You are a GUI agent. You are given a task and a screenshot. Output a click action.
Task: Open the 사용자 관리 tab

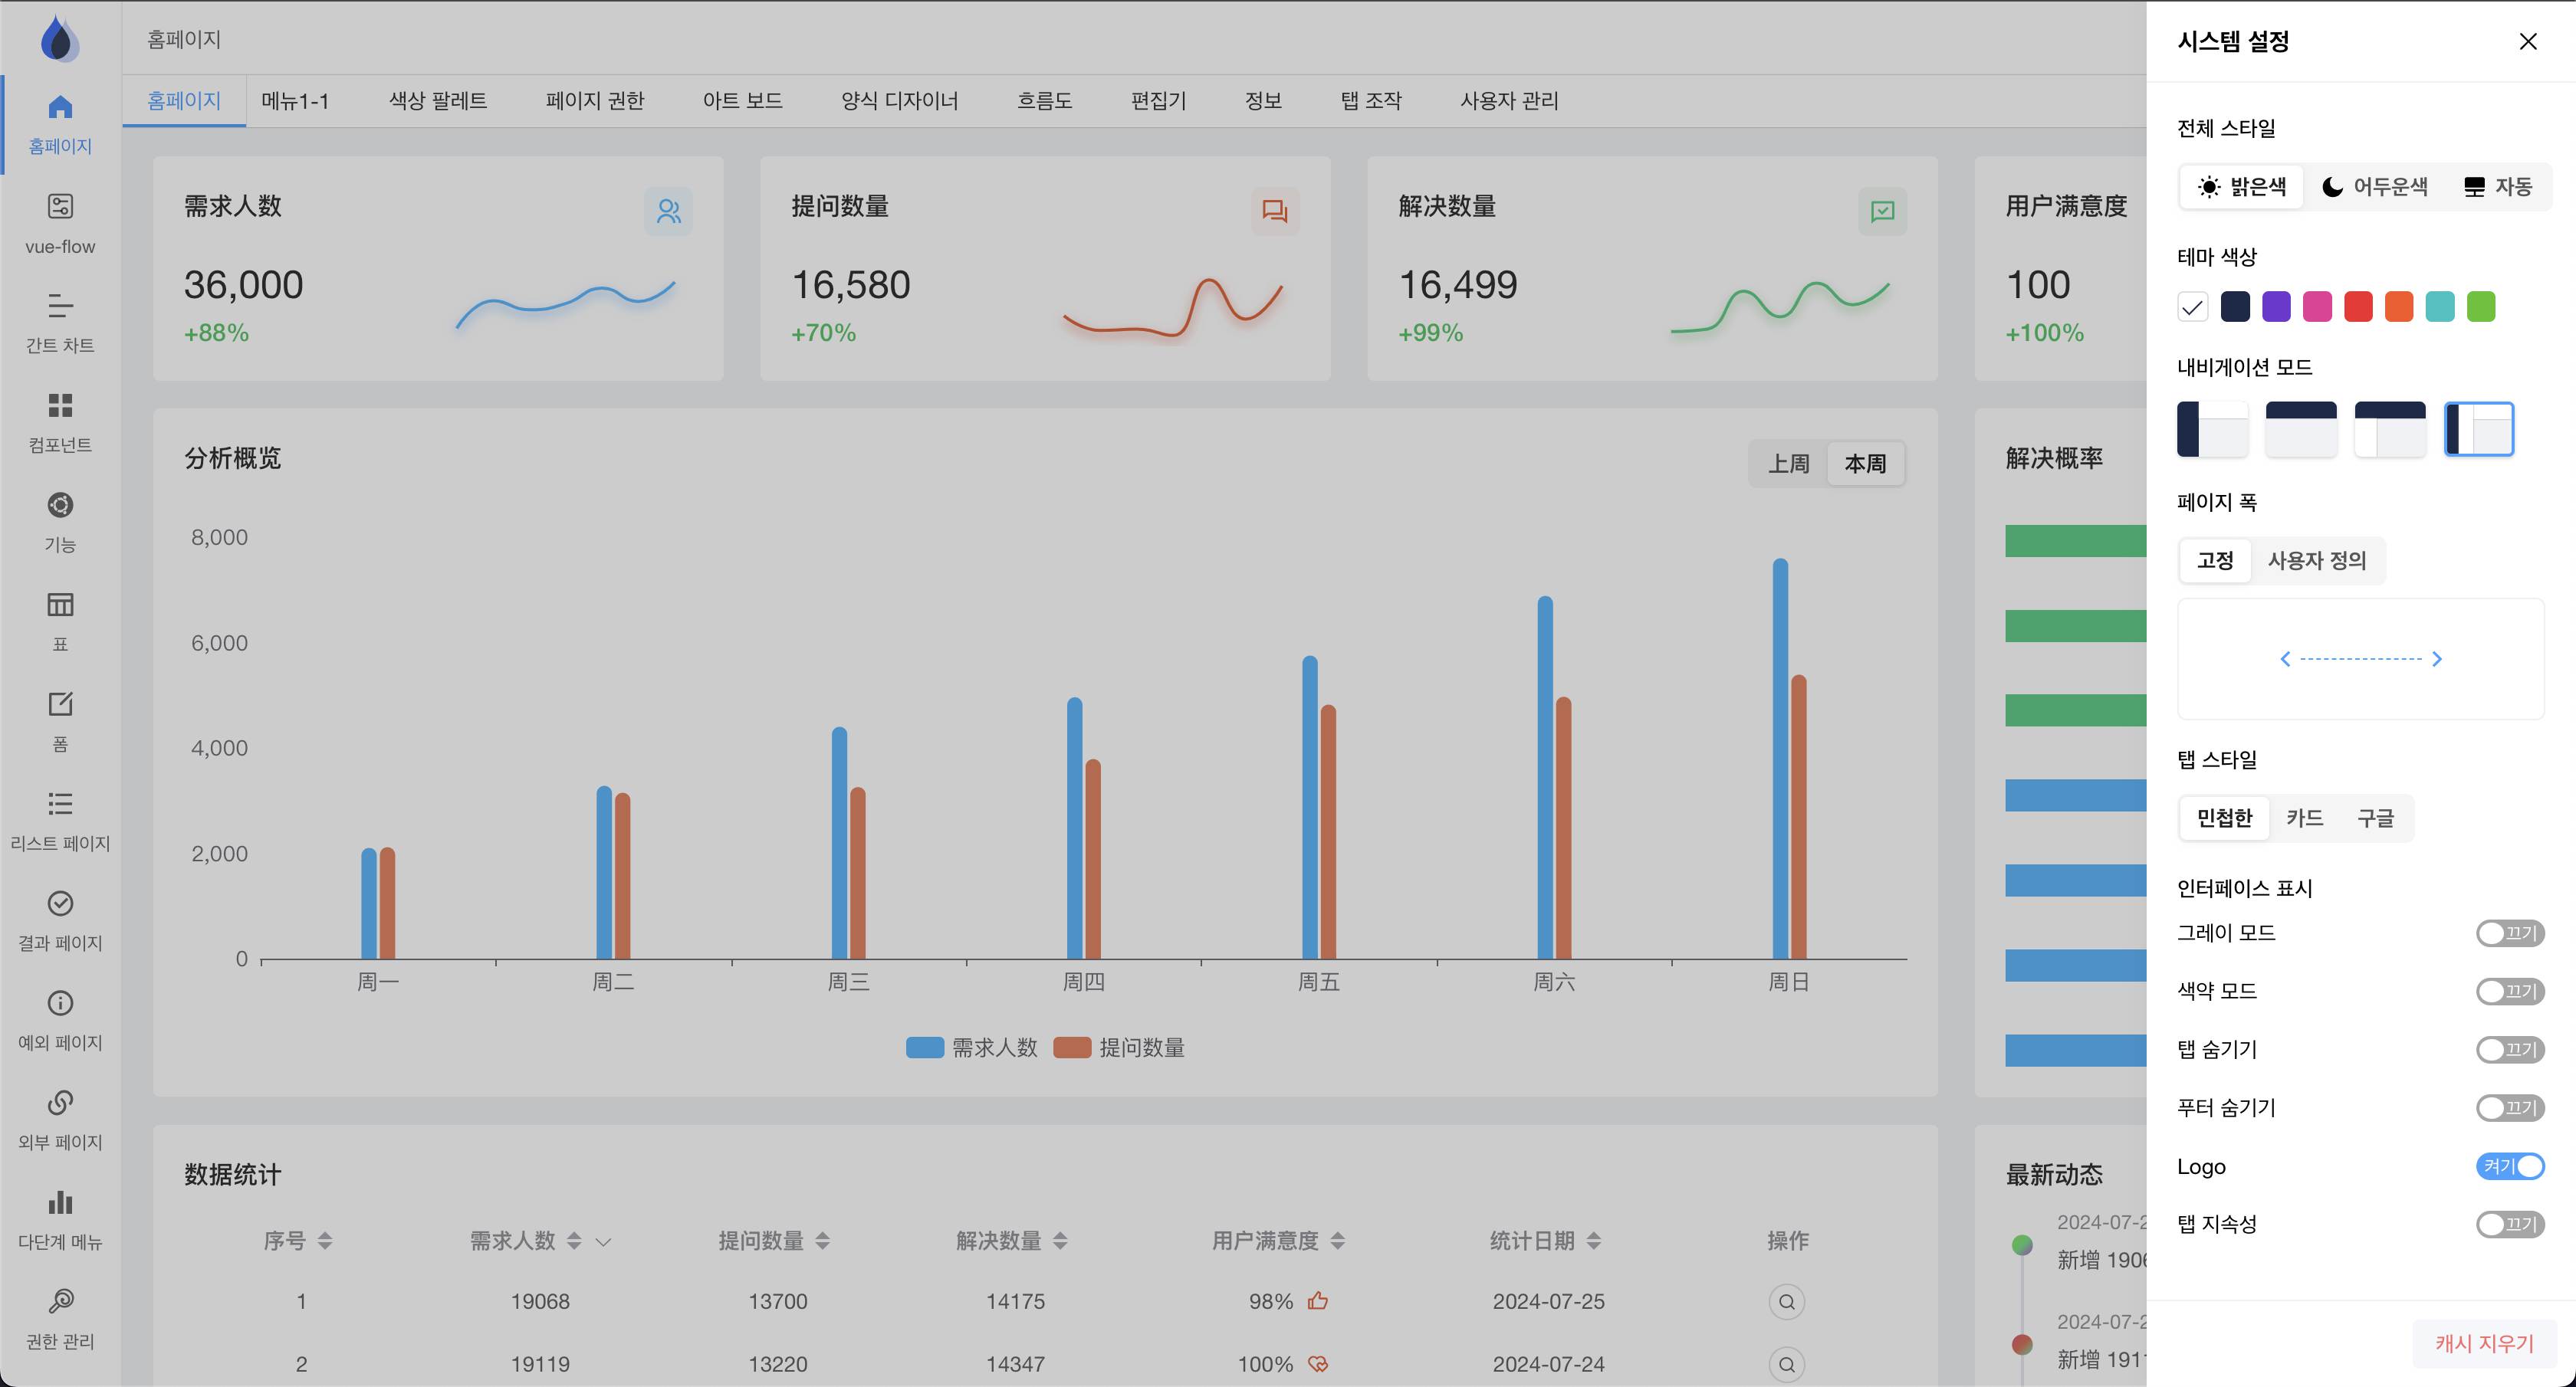tap(1508, 101)
